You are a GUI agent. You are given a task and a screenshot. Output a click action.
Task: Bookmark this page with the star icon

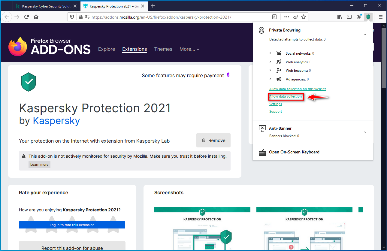coord(304,17)
